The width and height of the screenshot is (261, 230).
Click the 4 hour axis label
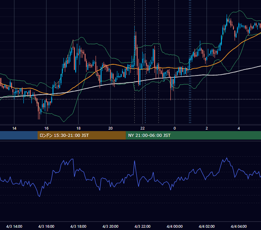(239, 128)
